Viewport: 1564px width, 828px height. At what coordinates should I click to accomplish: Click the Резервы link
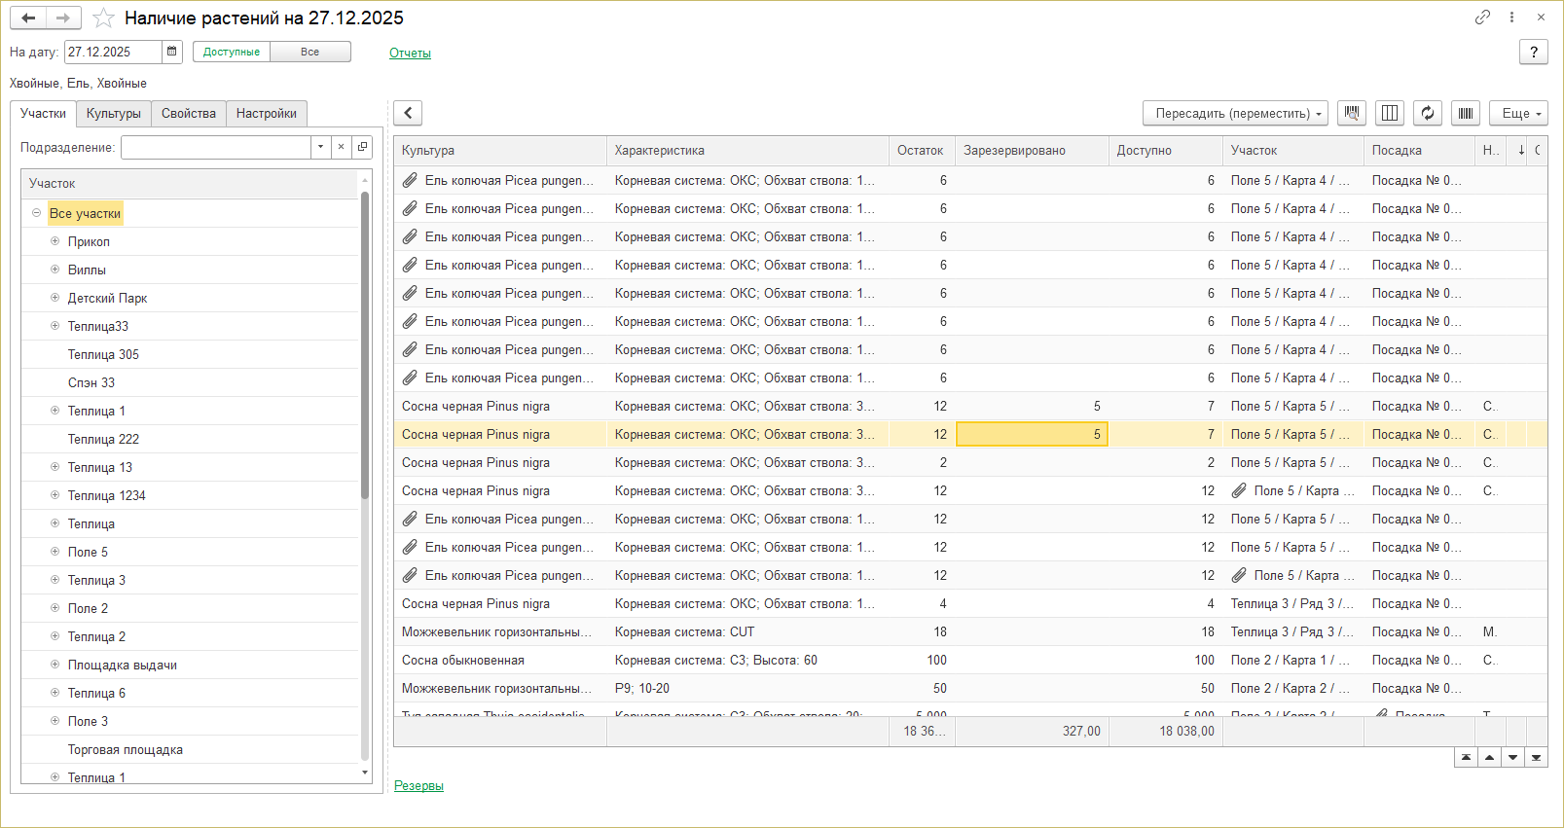click(x=418, y=786)
